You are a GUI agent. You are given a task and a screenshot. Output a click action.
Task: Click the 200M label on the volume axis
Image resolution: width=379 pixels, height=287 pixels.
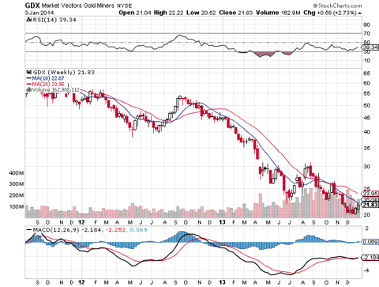[x=17, y=195]
